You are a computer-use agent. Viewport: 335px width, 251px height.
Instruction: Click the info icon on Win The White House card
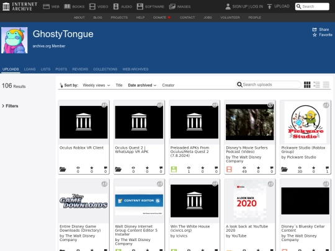pos(215,184)
